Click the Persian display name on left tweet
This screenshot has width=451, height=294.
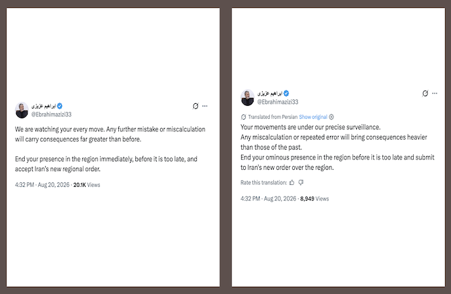[43, 106]
